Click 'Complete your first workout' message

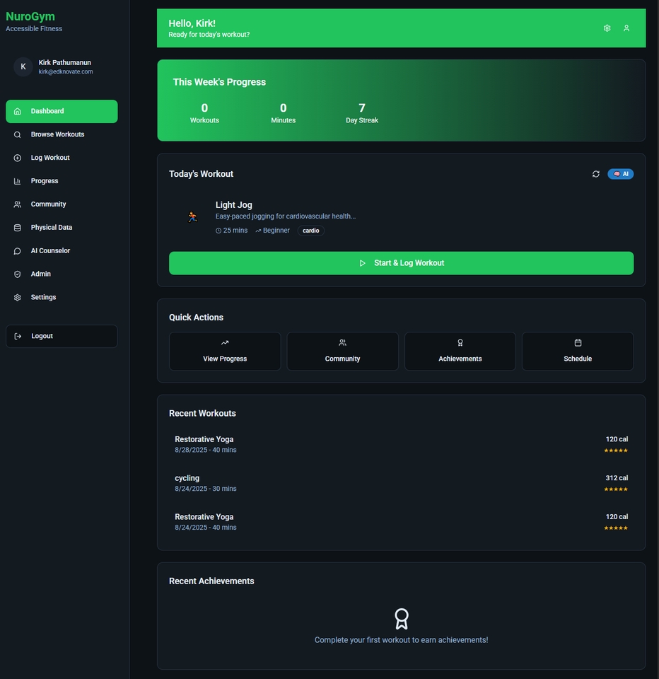402,641
